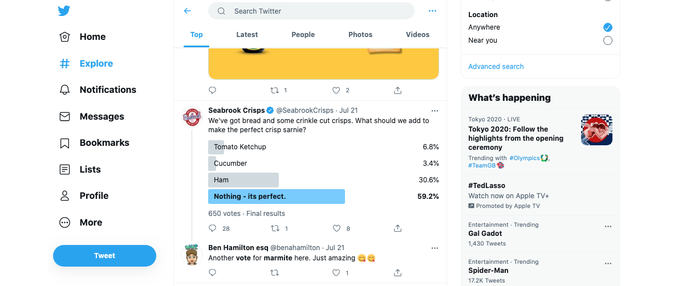Expand options for Gal Gadot trend
The image size is (686, 286).
608,226
